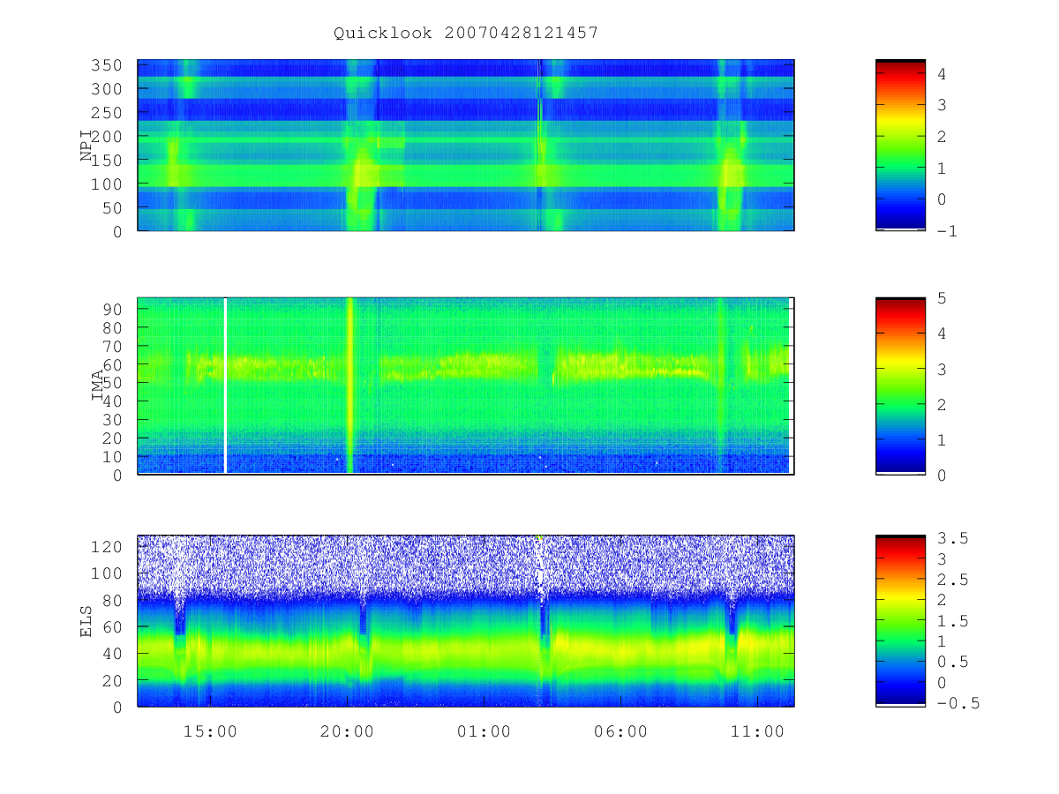The image size is (1059, 794).
Task: Click the 15:00 time tick label
Action: (x=209, y=731)
